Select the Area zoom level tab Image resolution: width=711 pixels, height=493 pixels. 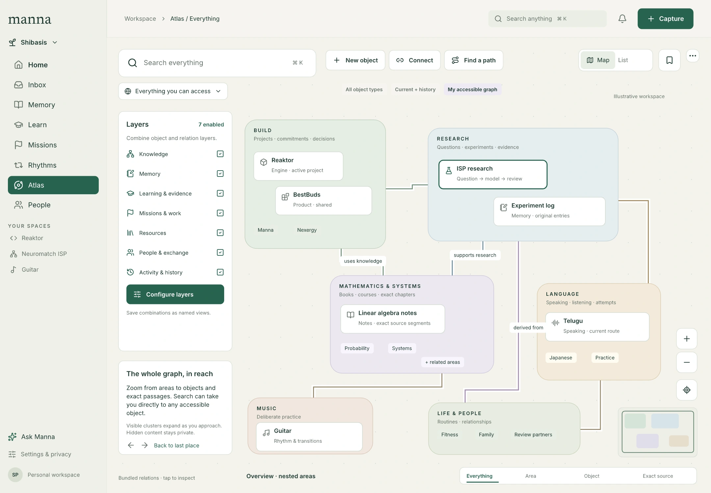[531, 476]
